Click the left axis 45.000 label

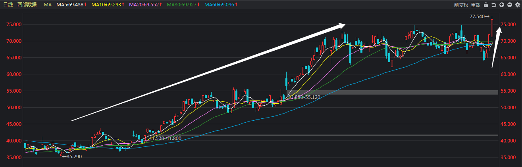click(14, 124)
